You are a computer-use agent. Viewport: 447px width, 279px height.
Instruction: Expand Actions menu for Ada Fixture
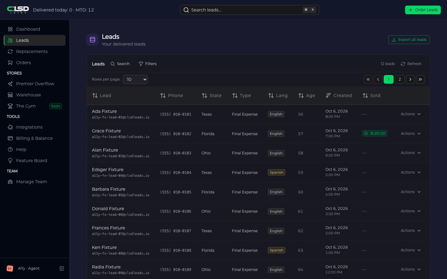pos(411,114)
